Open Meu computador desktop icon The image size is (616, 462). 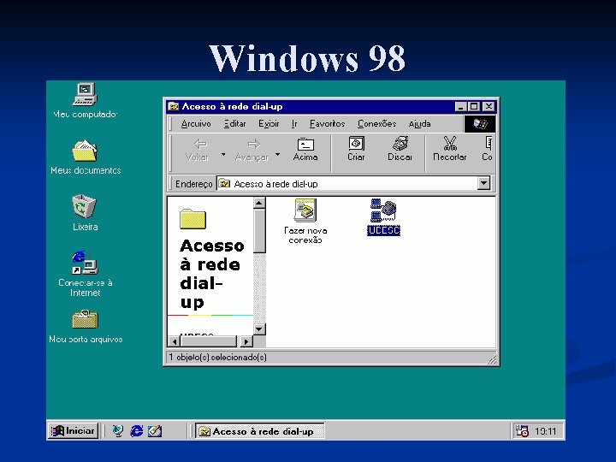[85, 94]
